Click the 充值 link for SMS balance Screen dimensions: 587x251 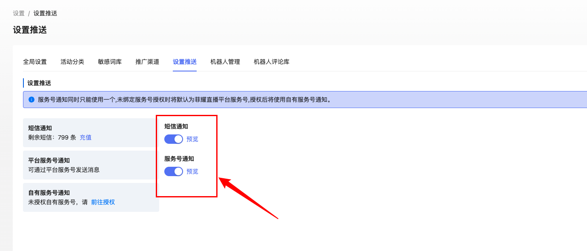click(x=86, y=137)
